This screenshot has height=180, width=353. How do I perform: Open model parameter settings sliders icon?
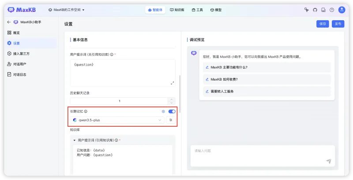[171, 120]
